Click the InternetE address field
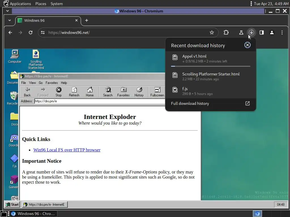This screenshot has width=290, height=217. click(99, 101)
